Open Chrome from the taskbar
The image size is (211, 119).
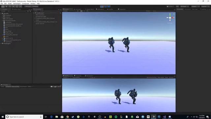(x=67, y=117)
